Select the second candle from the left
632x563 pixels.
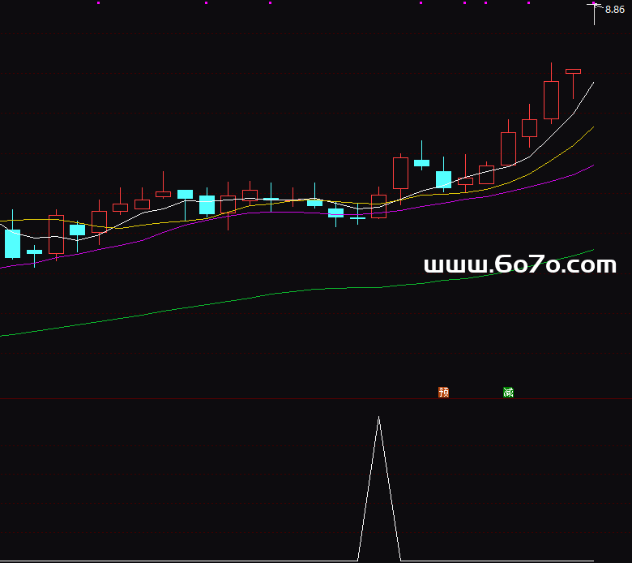point(34,251)
